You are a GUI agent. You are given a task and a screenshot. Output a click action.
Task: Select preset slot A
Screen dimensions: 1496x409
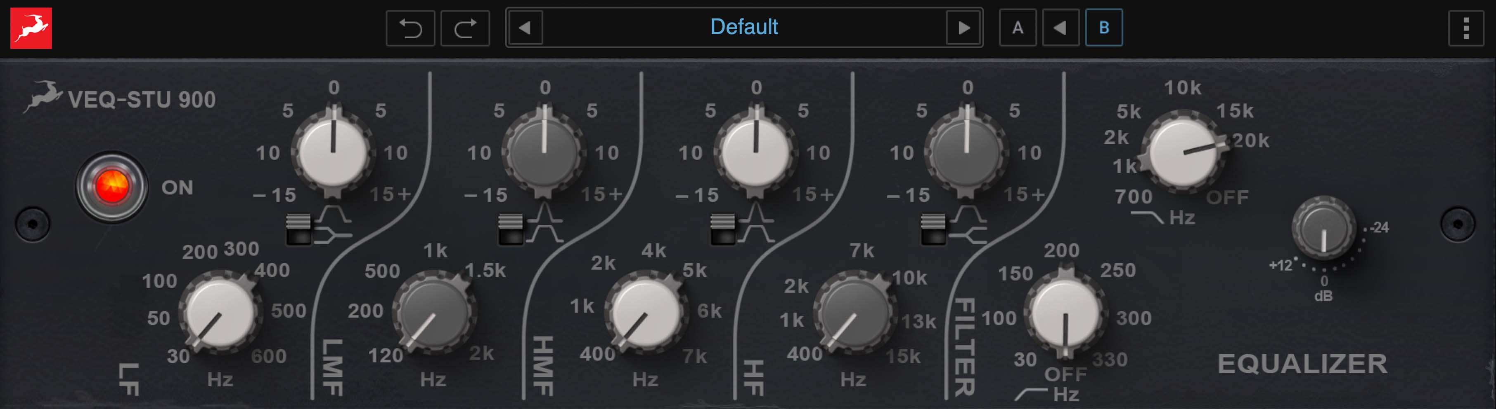[x=1018, y=28]
